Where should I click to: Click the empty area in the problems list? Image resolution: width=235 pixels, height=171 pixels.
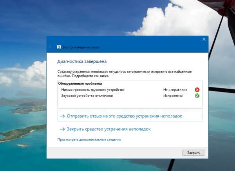pos(129,103)
